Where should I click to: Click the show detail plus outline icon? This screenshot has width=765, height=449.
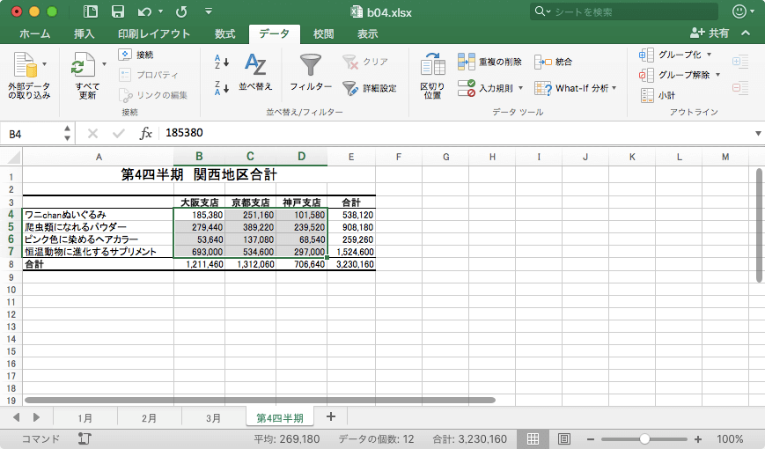click(x=740, y=62)
